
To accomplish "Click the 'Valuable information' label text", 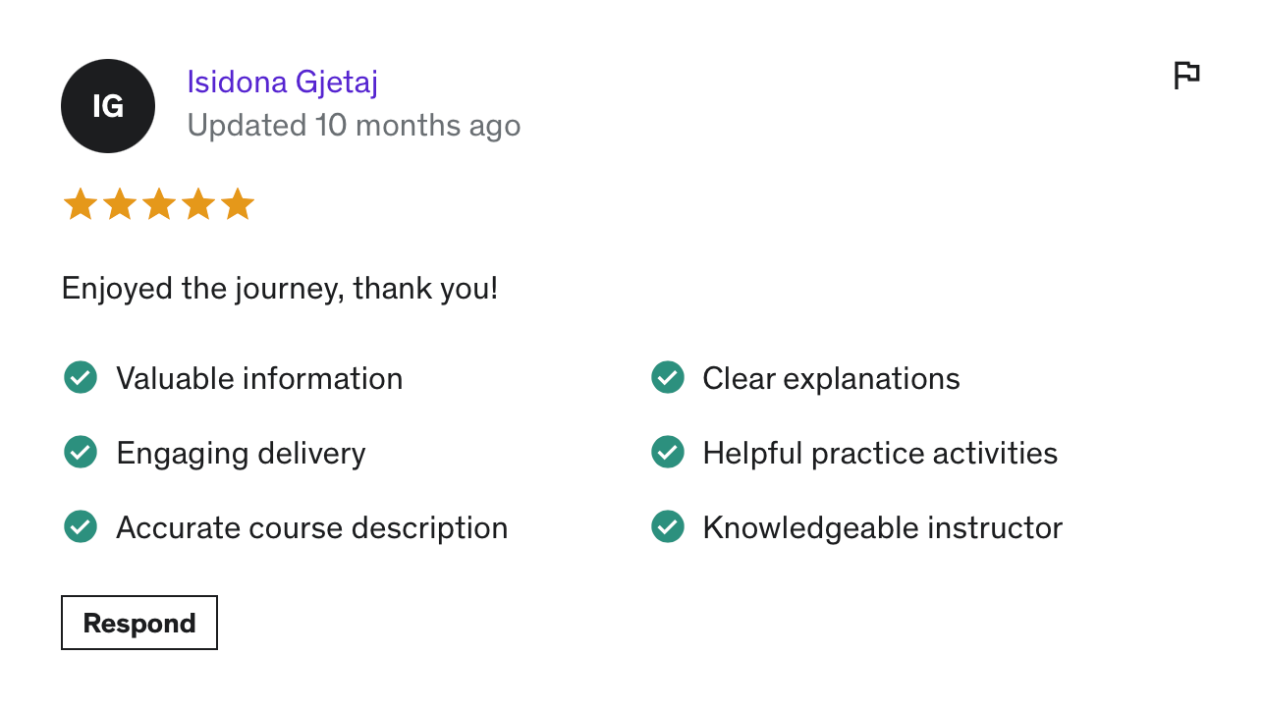I will pyautogui.click(x=259, y=379).
